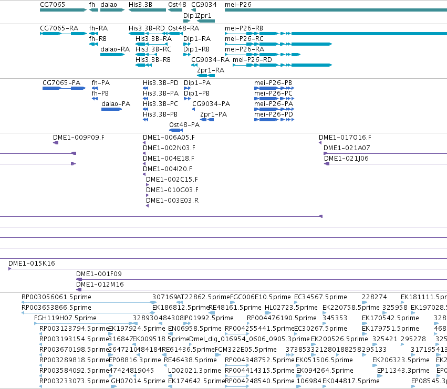Click the EST label 'FGH119H07.5prime'
Screen dimensions: 447x389
[65, 318]
